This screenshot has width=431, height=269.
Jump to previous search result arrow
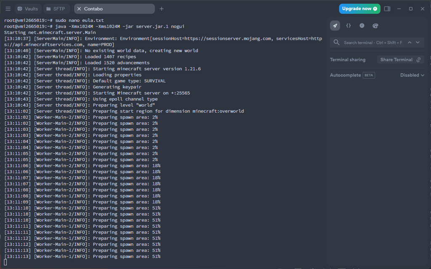point(410,42)
